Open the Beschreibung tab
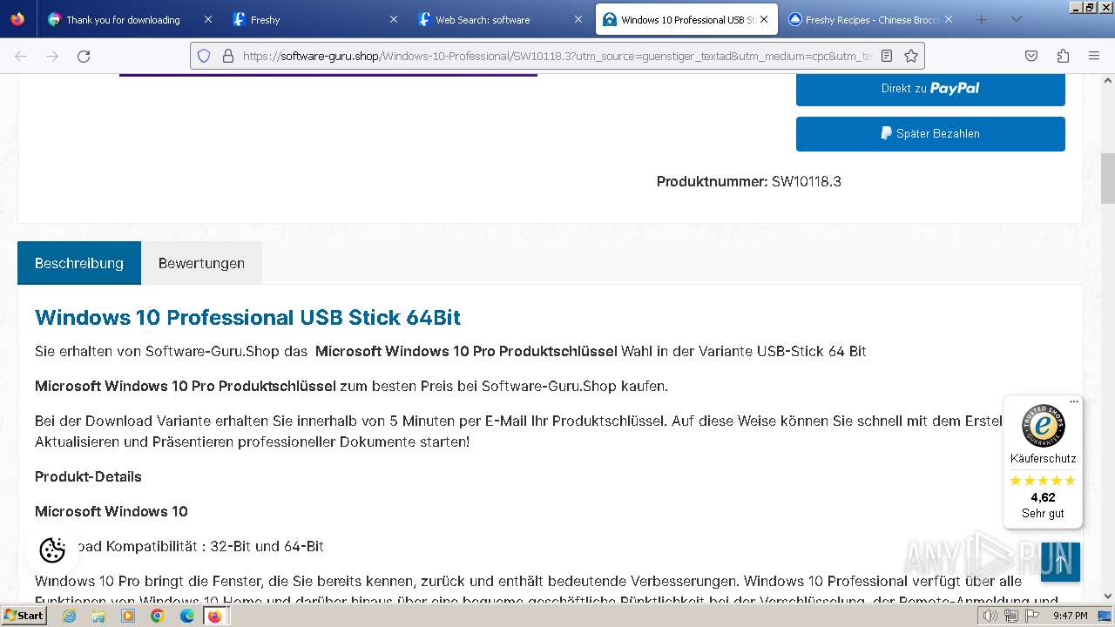The height and width of the screenshot is (627, 1115). point(79,263)
